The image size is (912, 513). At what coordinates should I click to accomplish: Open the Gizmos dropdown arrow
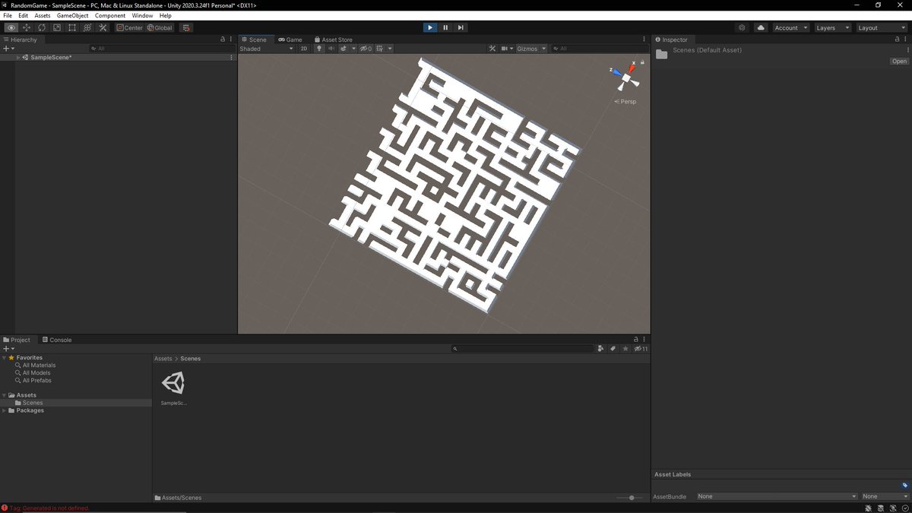click(x=543, y=49)
